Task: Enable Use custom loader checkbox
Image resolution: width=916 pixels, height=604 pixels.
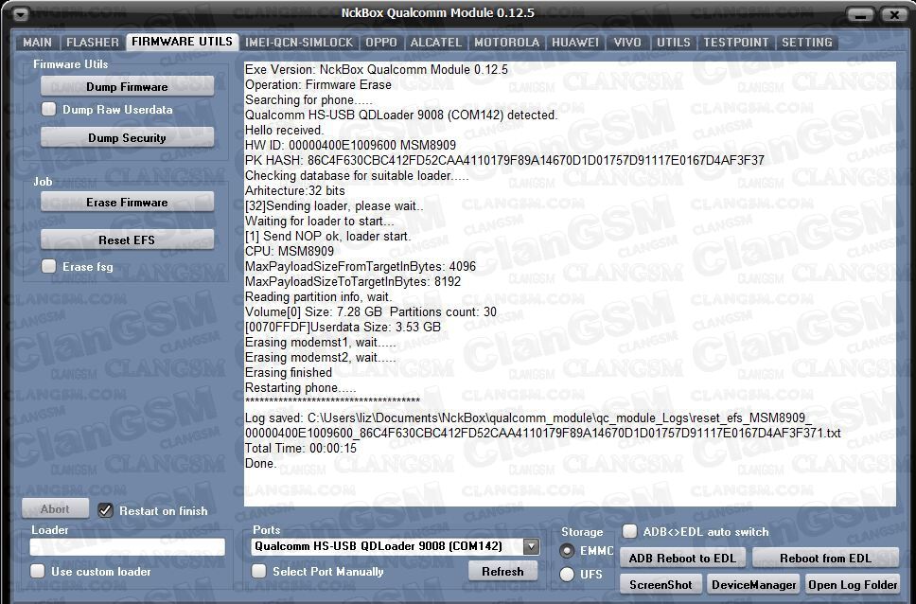Action: pyautogui.click(x=38, y=571)
